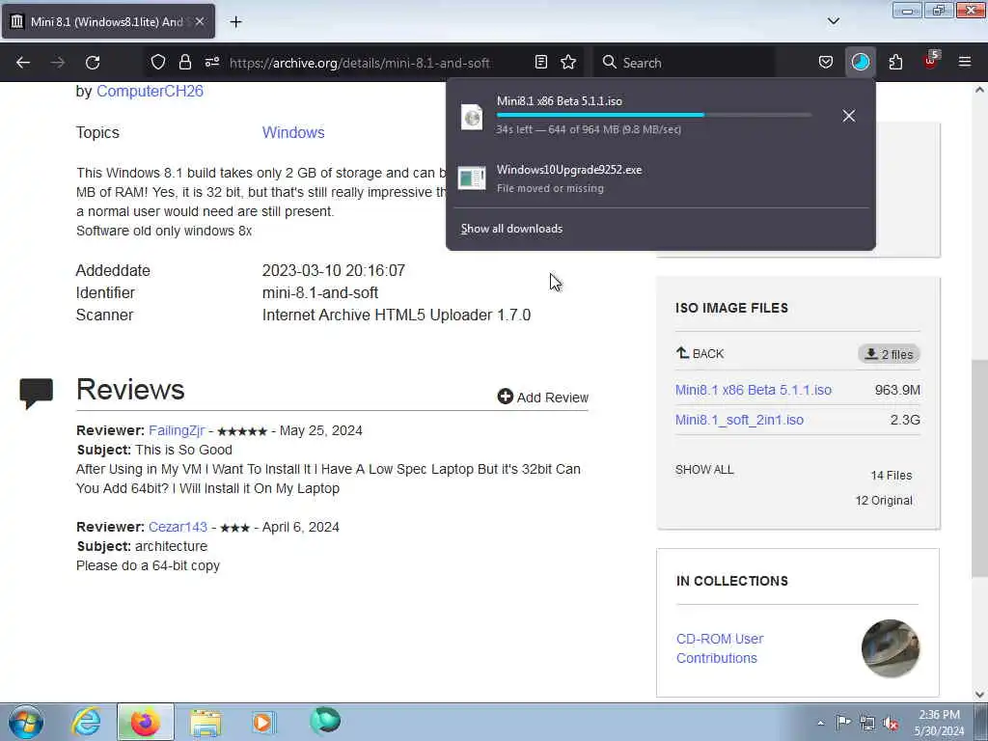
Task: Cancel the Mini8.1 ISO download
Action: tap(849, 116)
